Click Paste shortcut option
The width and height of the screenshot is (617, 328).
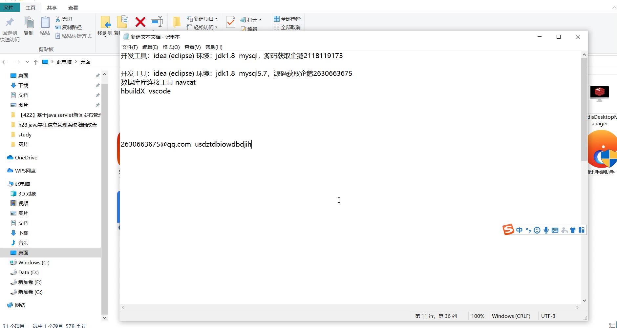click(74, 36)
